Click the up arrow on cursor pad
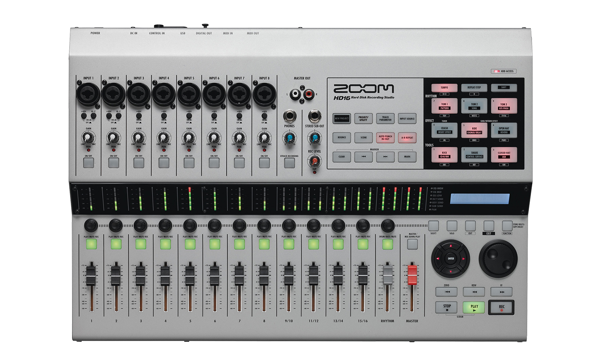 point(451,246)
